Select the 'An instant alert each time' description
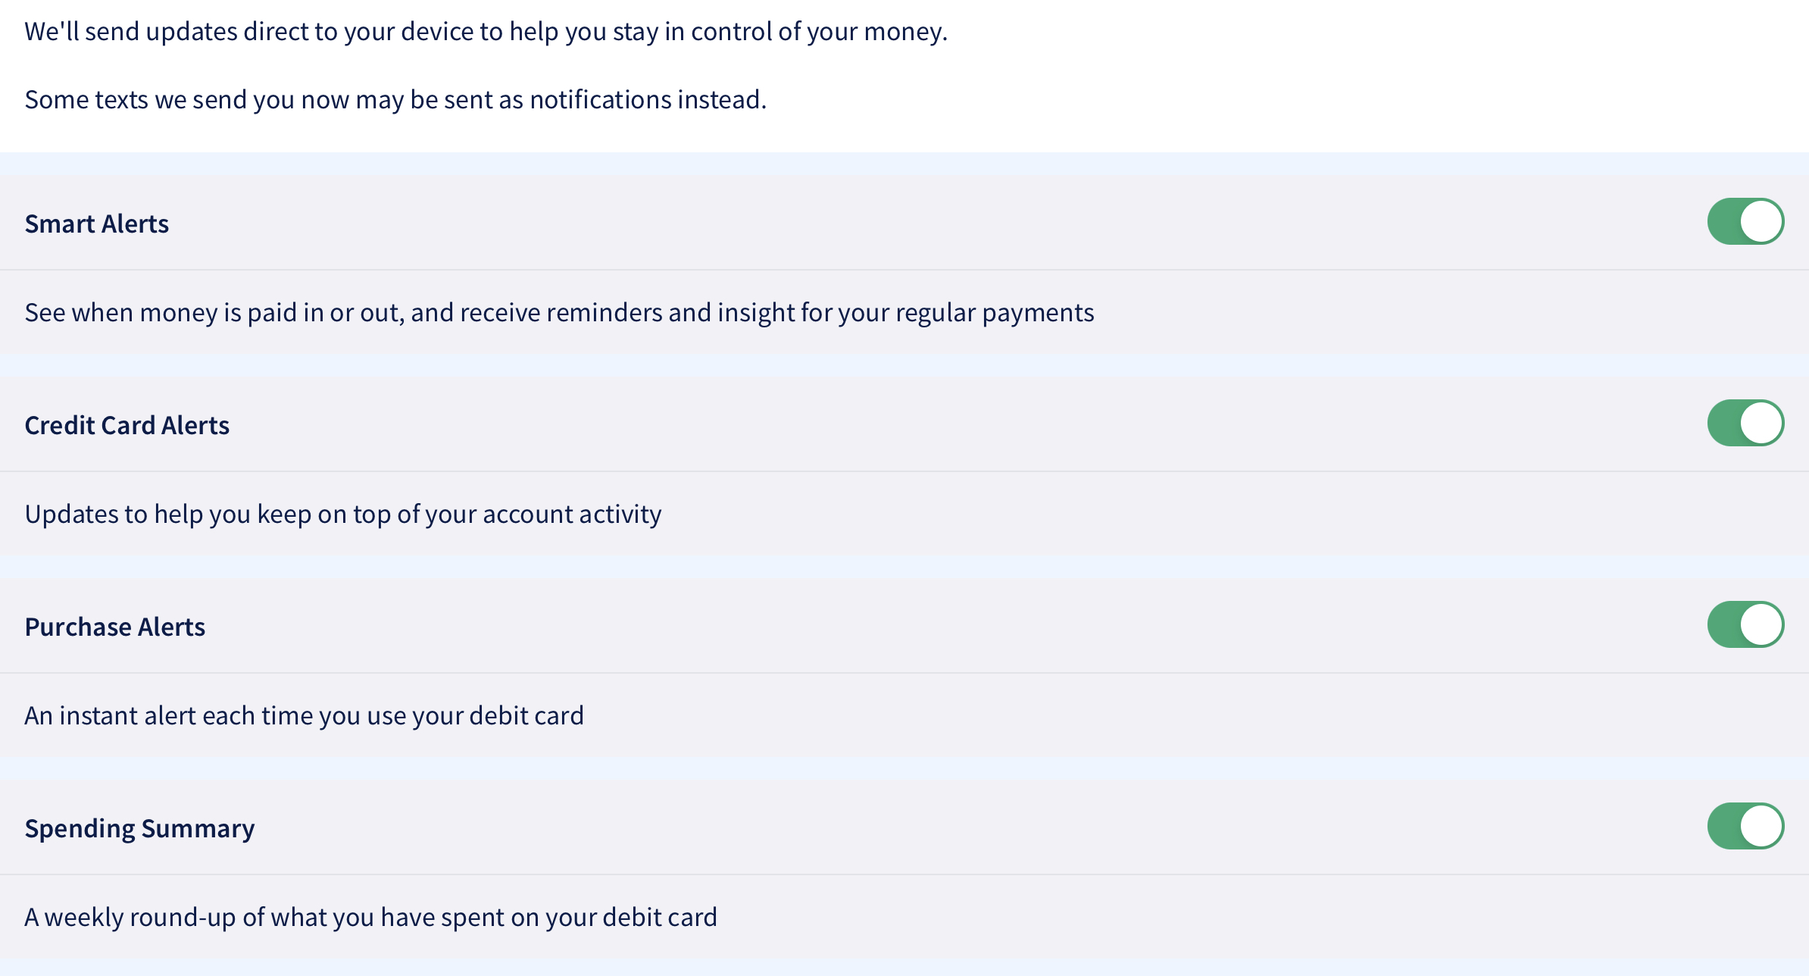1809x976 pixels. click(x=304, y=715)
